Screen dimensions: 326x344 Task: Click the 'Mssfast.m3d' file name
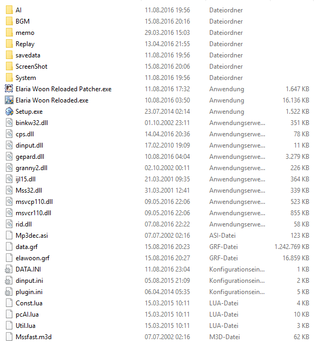pyautogui.click(x=34, y=337)
